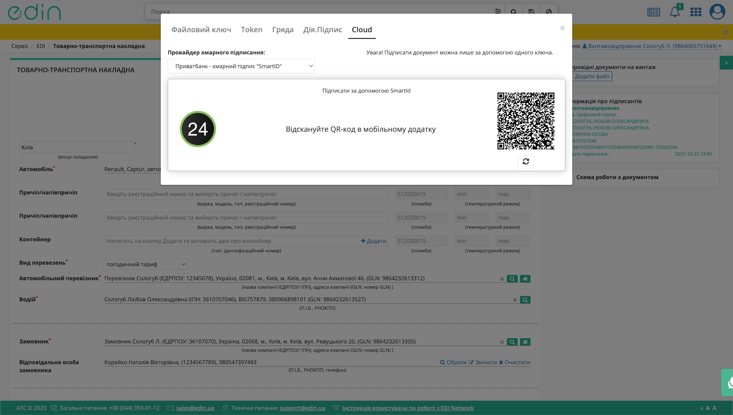
Task: Clear the Замовник field
Action: 502,342
